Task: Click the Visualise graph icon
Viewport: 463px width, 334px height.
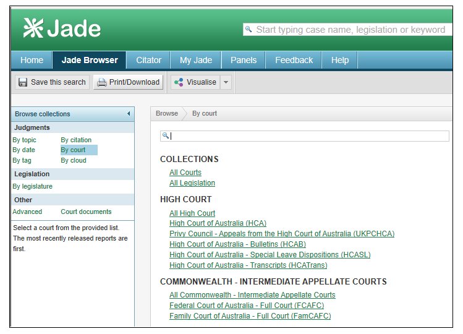Action: tap(179, 82)
